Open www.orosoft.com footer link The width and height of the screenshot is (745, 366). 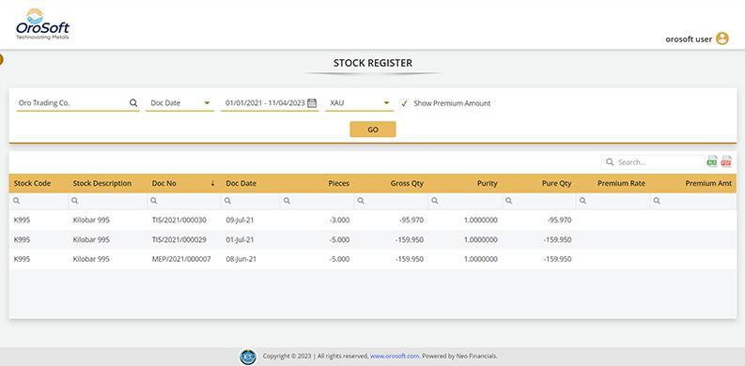tap(395, 356)
